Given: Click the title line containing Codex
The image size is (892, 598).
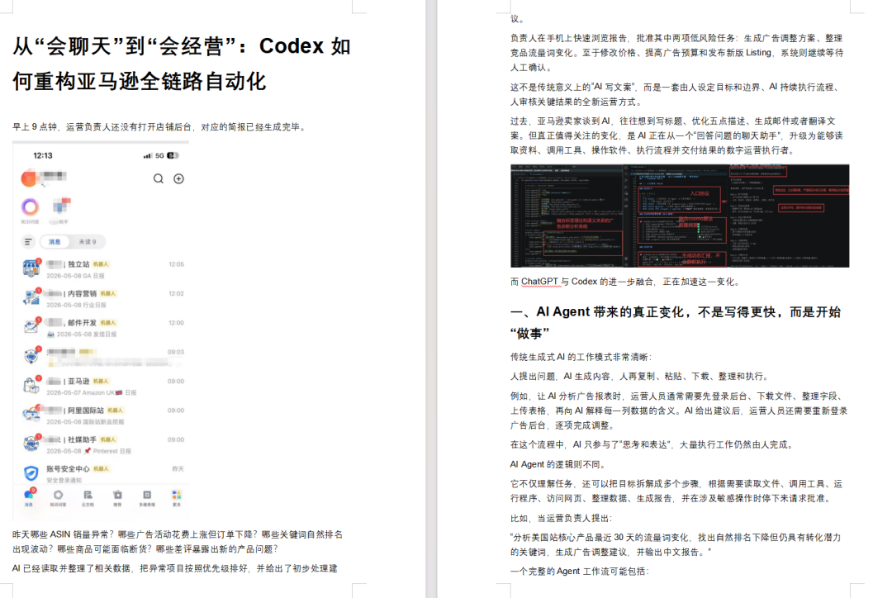Looking at the screenshot, I should pyautogui.click(x=182, y=46).
